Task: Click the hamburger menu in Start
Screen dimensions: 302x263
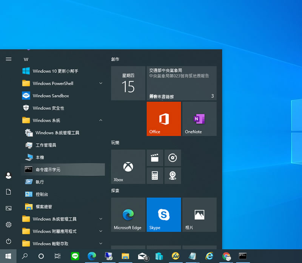Action: tap(8, 59)
